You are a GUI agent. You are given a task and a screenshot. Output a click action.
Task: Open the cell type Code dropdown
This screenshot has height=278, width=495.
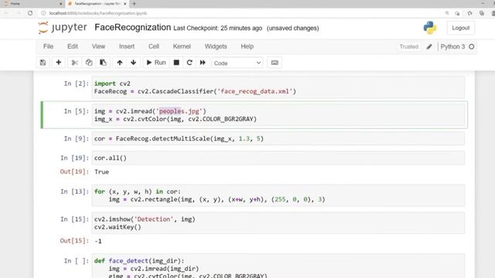point(237,63)
